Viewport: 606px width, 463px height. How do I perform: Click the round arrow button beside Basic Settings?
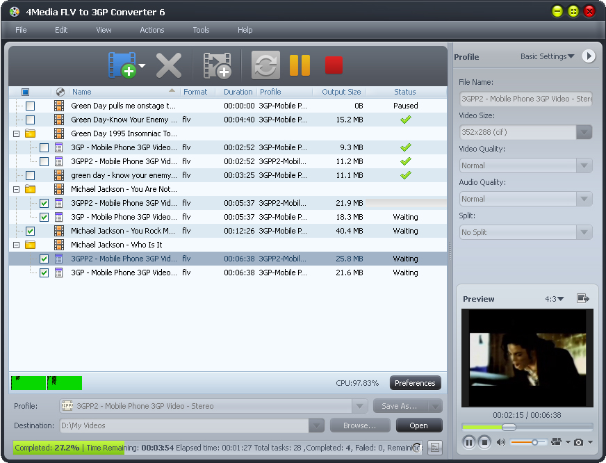point(589,56)
